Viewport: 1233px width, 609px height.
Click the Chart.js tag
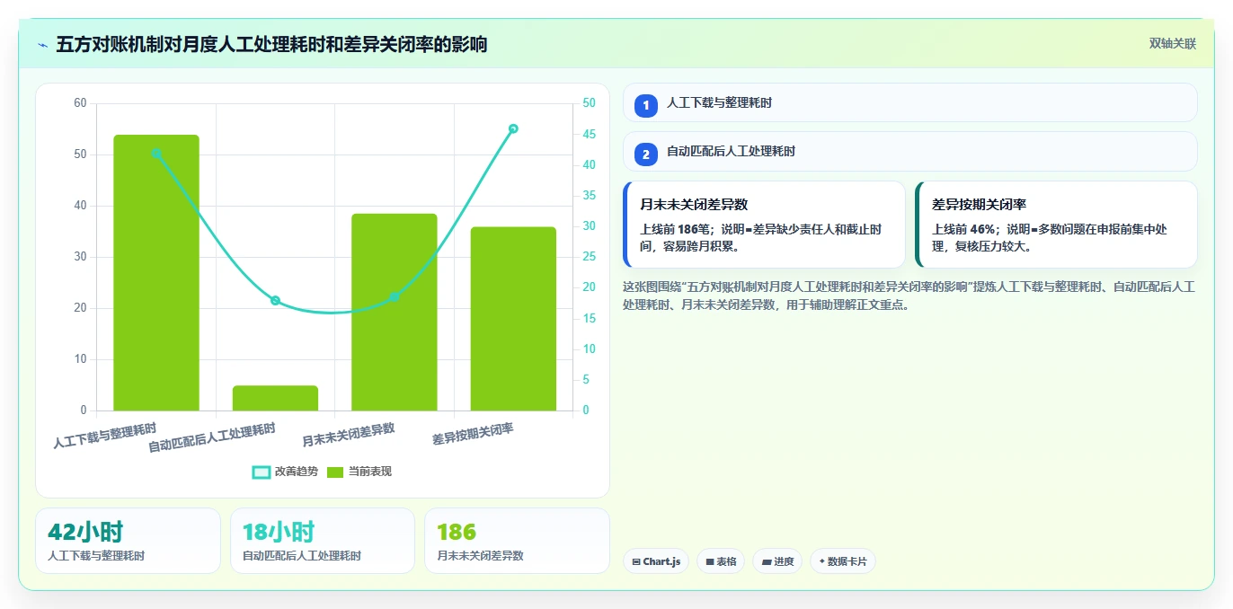coord(656,561)
